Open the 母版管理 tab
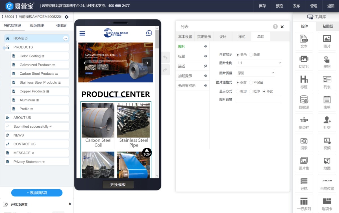Image resolution: width=339 pixels, height=213 pixels. coord(37,26)
